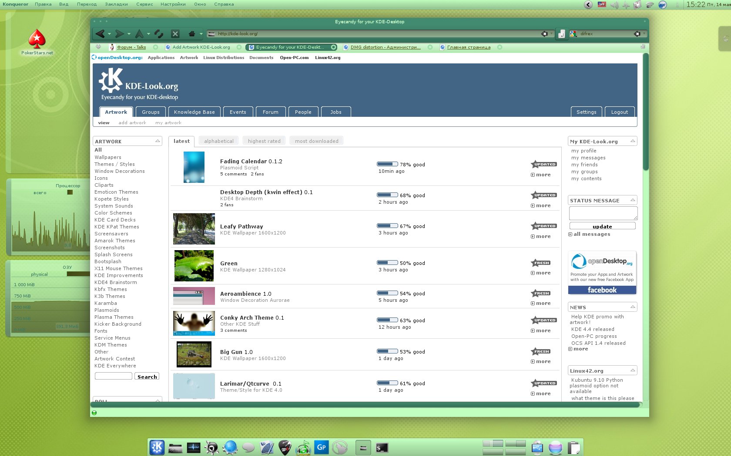Open the terminal dock icon
The width and height of the screenshot is (731, 456).
click(382, 448)
